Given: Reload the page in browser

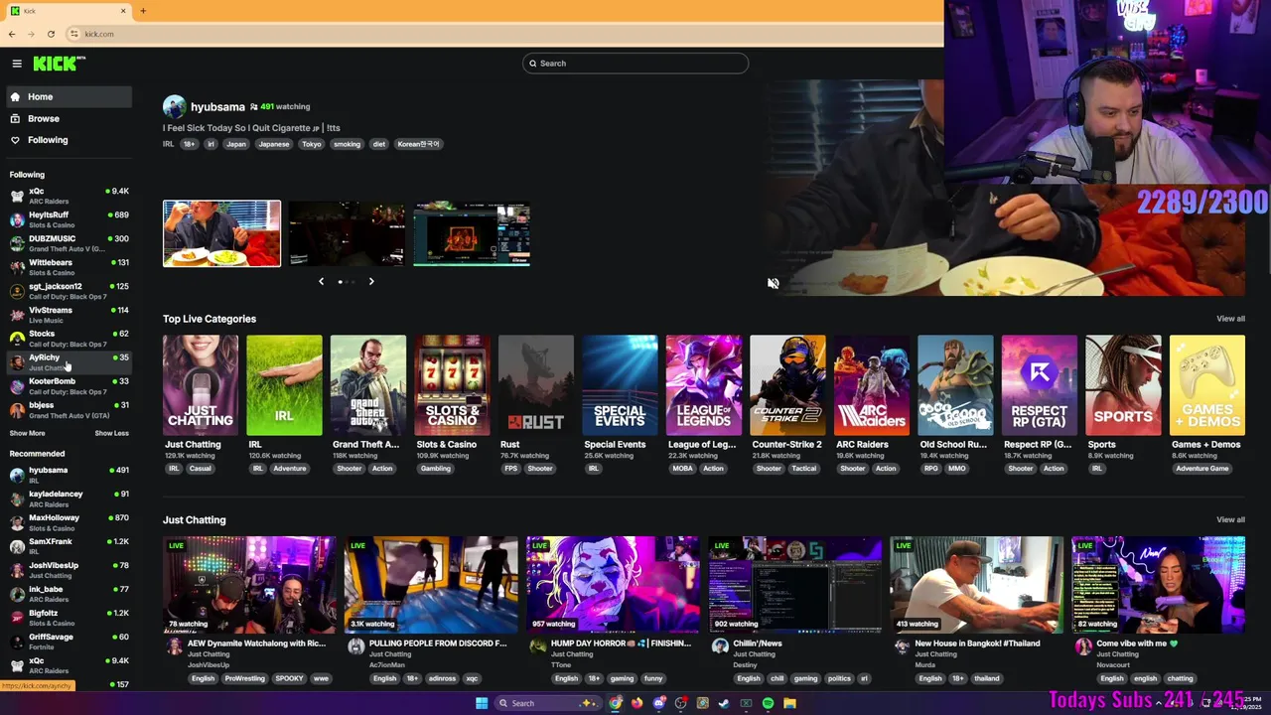Looking at the screenshot, I should pos(51,34).
